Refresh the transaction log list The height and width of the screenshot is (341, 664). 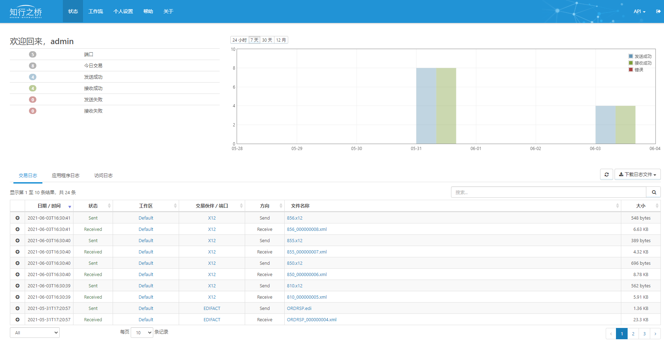[x=606, y=174]
